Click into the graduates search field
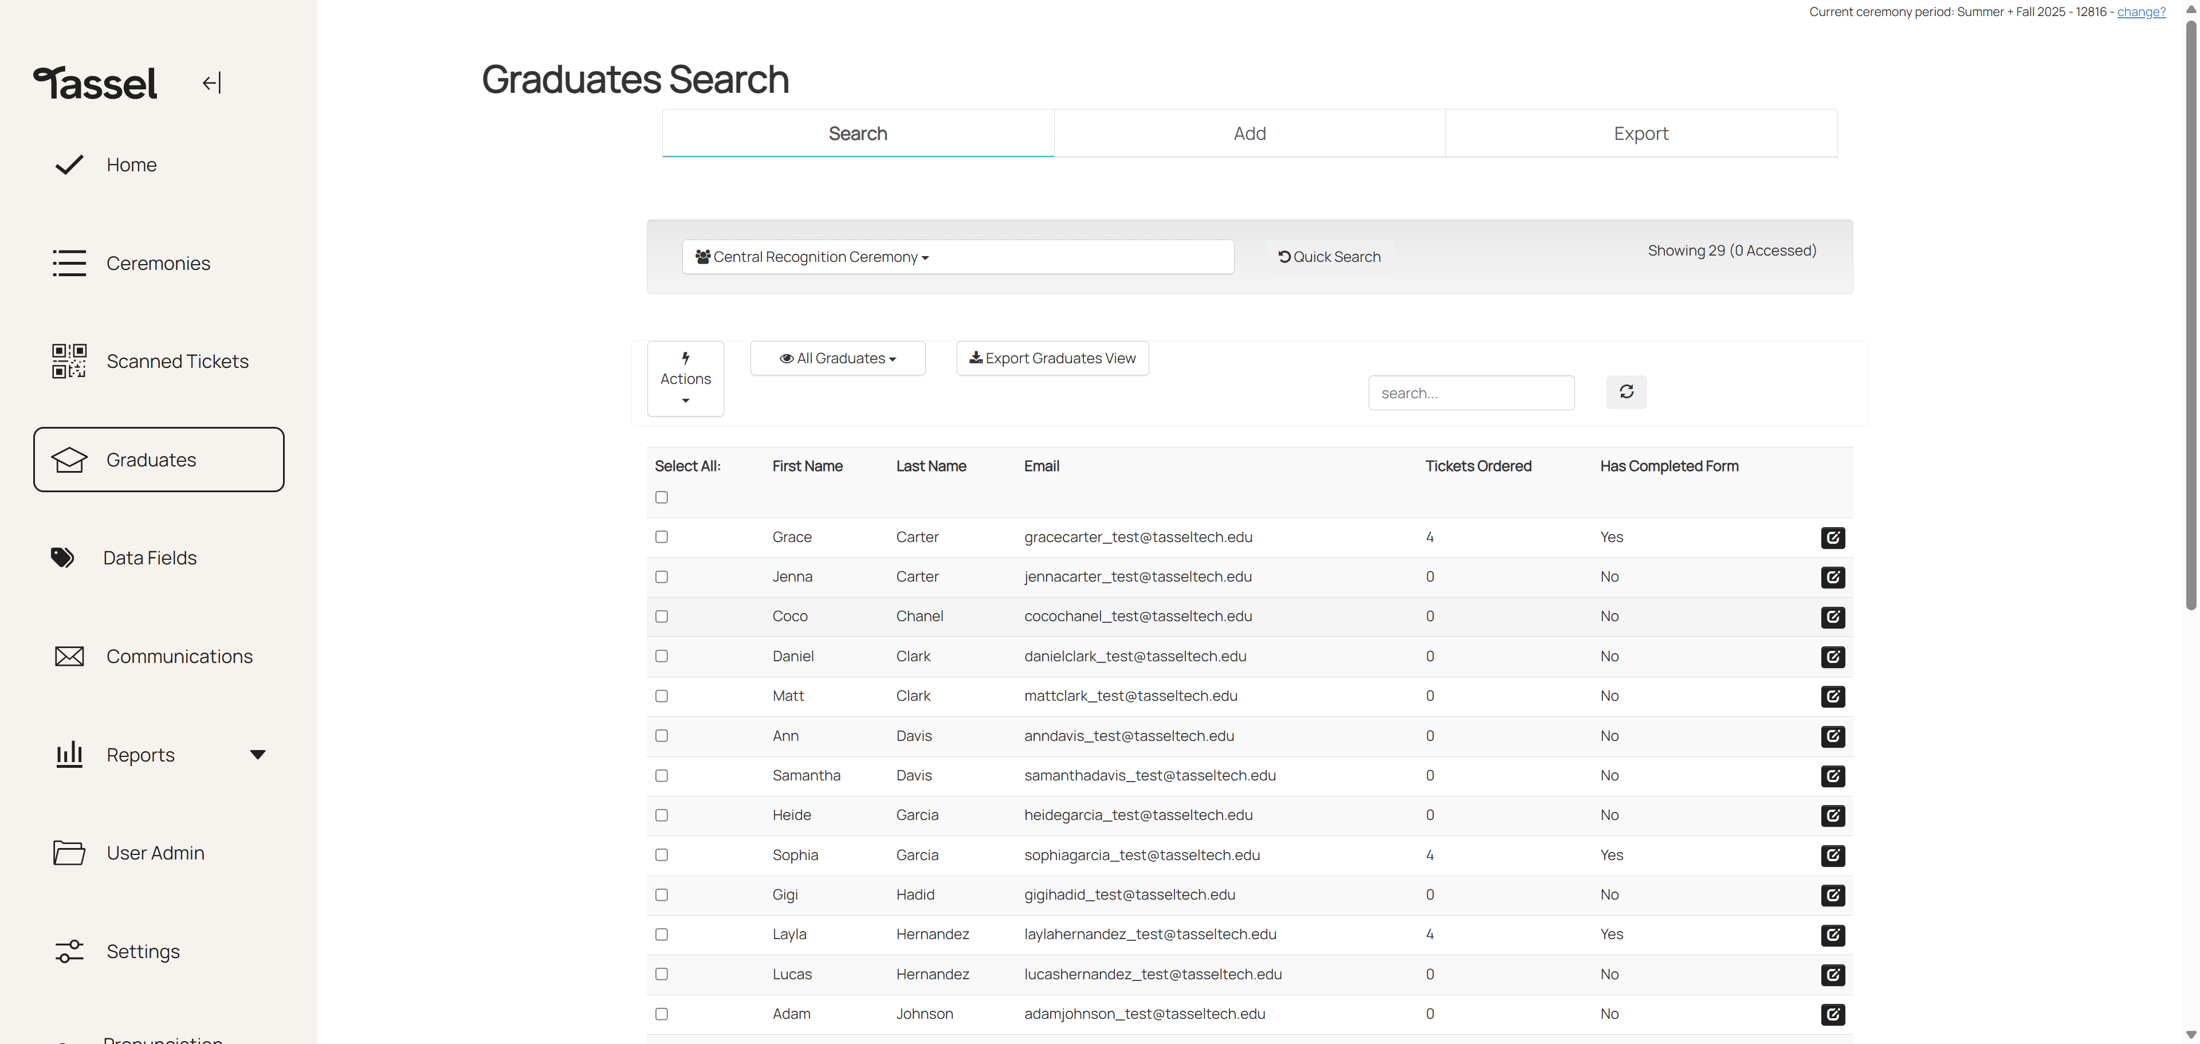 [x=1471, y=393]
